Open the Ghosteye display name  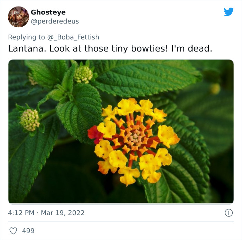click(48, 12)
